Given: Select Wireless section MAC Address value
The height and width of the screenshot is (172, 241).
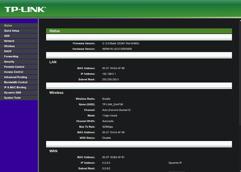Looking at the screenshot, I should pos(113,132).
